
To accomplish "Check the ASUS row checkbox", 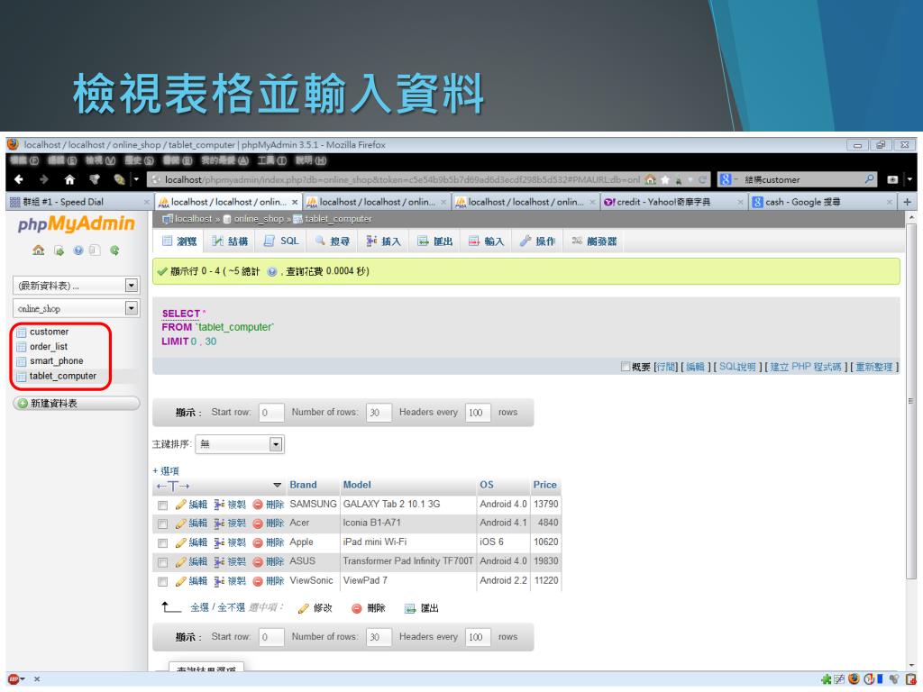I will (162, 562).
